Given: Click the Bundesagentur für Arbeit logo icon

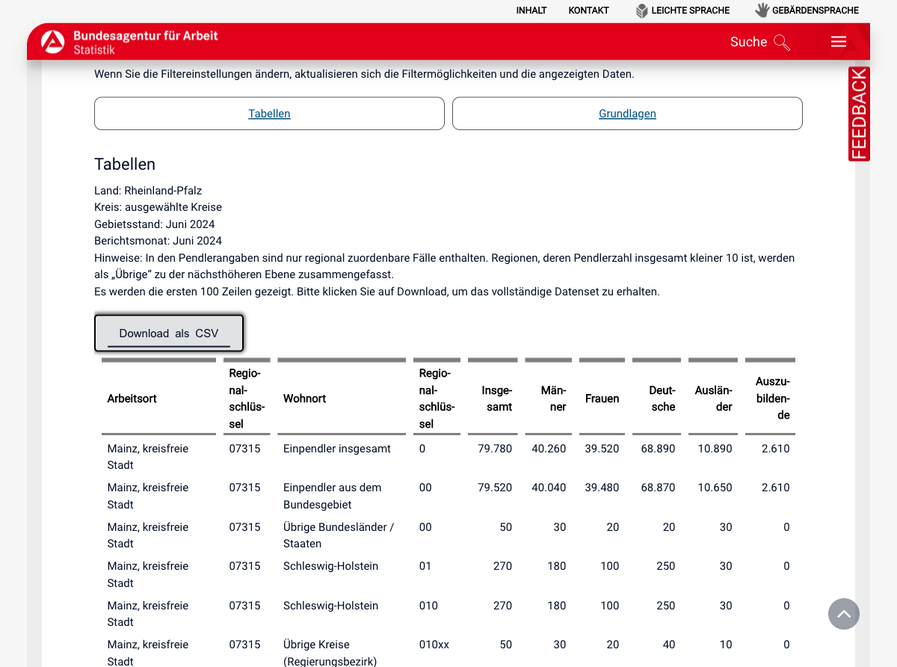Looking at the screenshot, I should [53, 42].
